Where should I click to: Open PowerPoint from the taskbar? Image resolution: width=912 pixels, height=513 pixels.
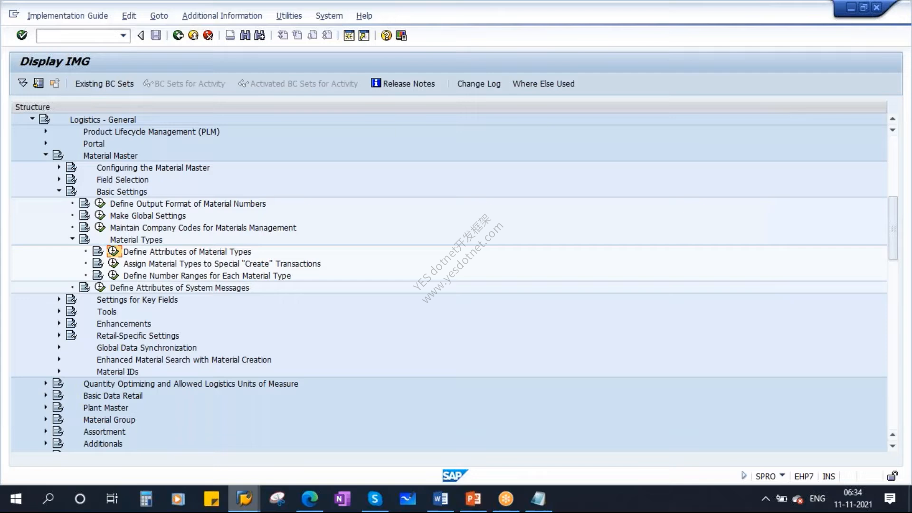(473, 499)
